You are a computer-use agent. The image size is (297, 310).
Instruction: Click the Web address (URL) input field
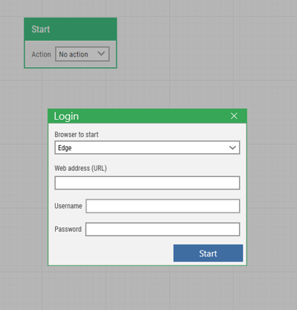147,183
